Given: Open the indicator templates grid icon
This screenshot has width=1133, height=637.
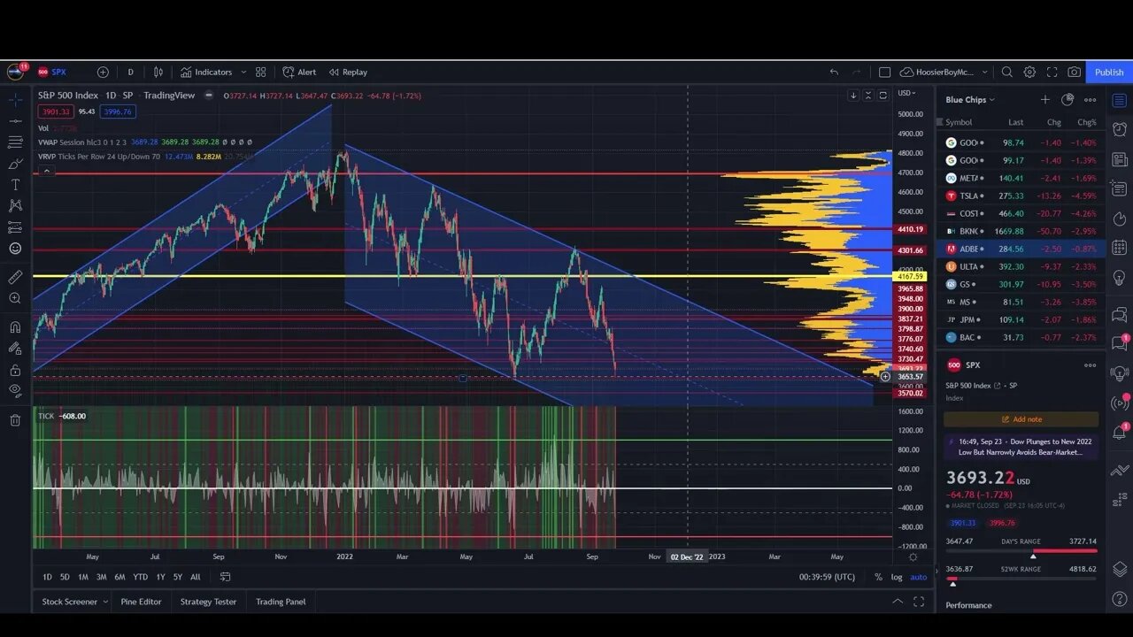Looking at the screenshot, I should point(260,72).
